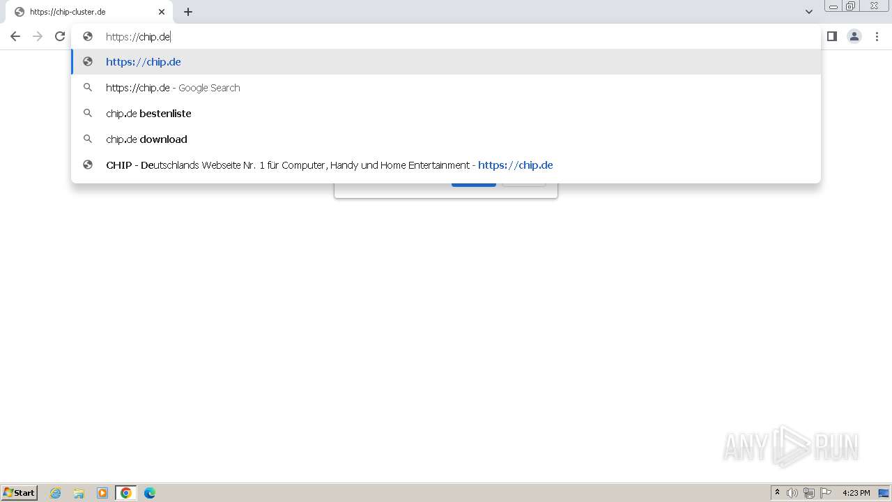Reload the current page
Image resolution: width=892 pixels, height=502 pixels.
(60, 36)
